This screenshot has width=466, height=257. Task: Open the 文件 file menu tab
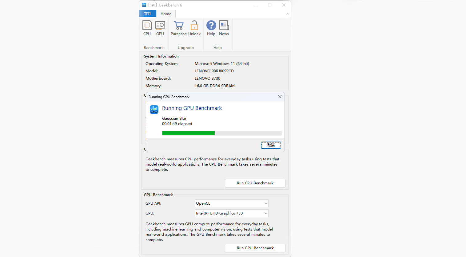click(x=148, y=14)
